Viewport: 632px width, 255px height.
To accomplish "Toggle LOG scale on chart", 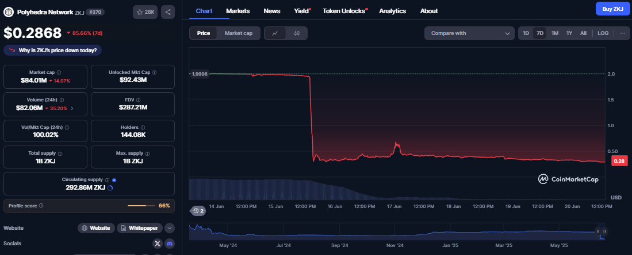I will click(603, 33).
